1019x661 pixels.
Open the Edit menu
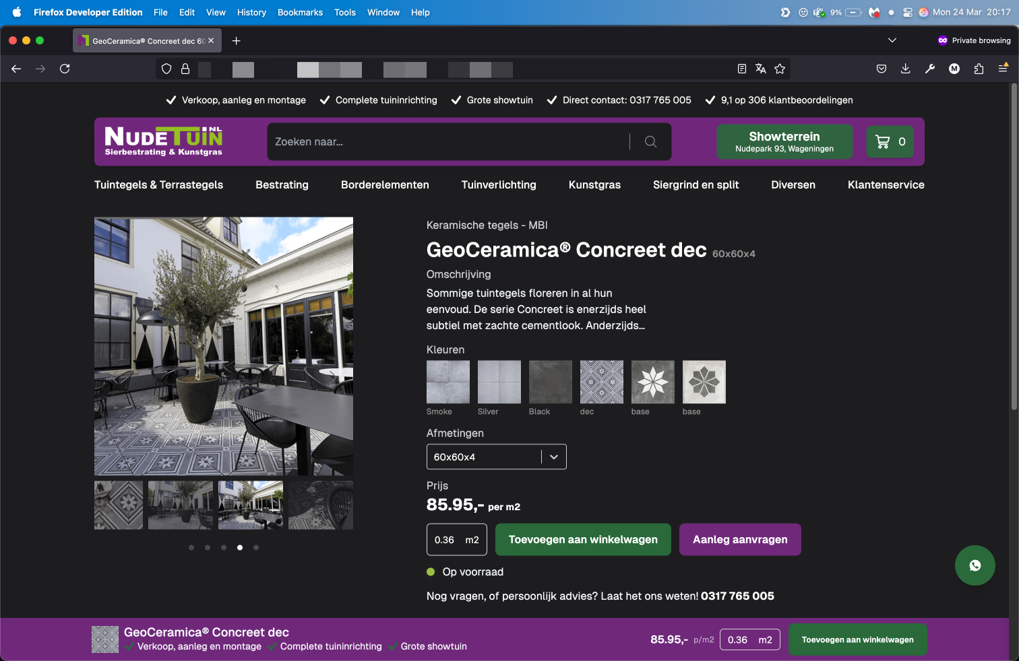pyautogui.click(x=187, y=12)
